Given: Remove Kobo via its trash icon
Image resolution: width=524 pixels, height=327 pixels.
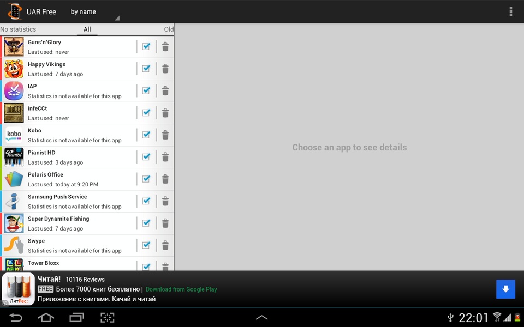Looking at the screenshot, I should [165, 135].
